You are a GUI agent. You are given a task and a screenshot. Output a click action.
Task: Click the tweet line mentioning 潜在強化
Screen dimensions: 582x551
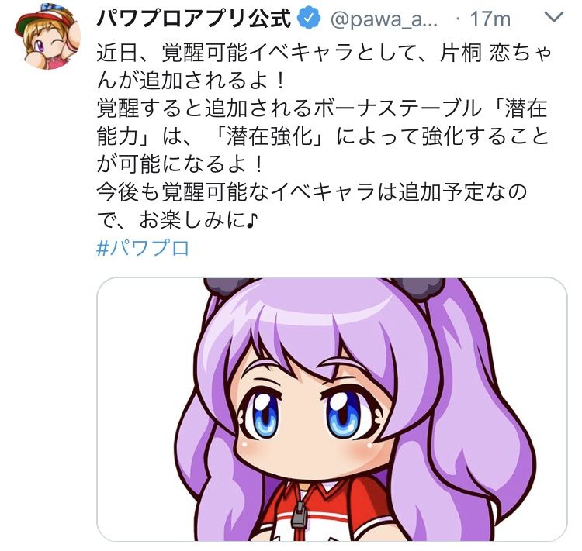[x=322, y=137]
